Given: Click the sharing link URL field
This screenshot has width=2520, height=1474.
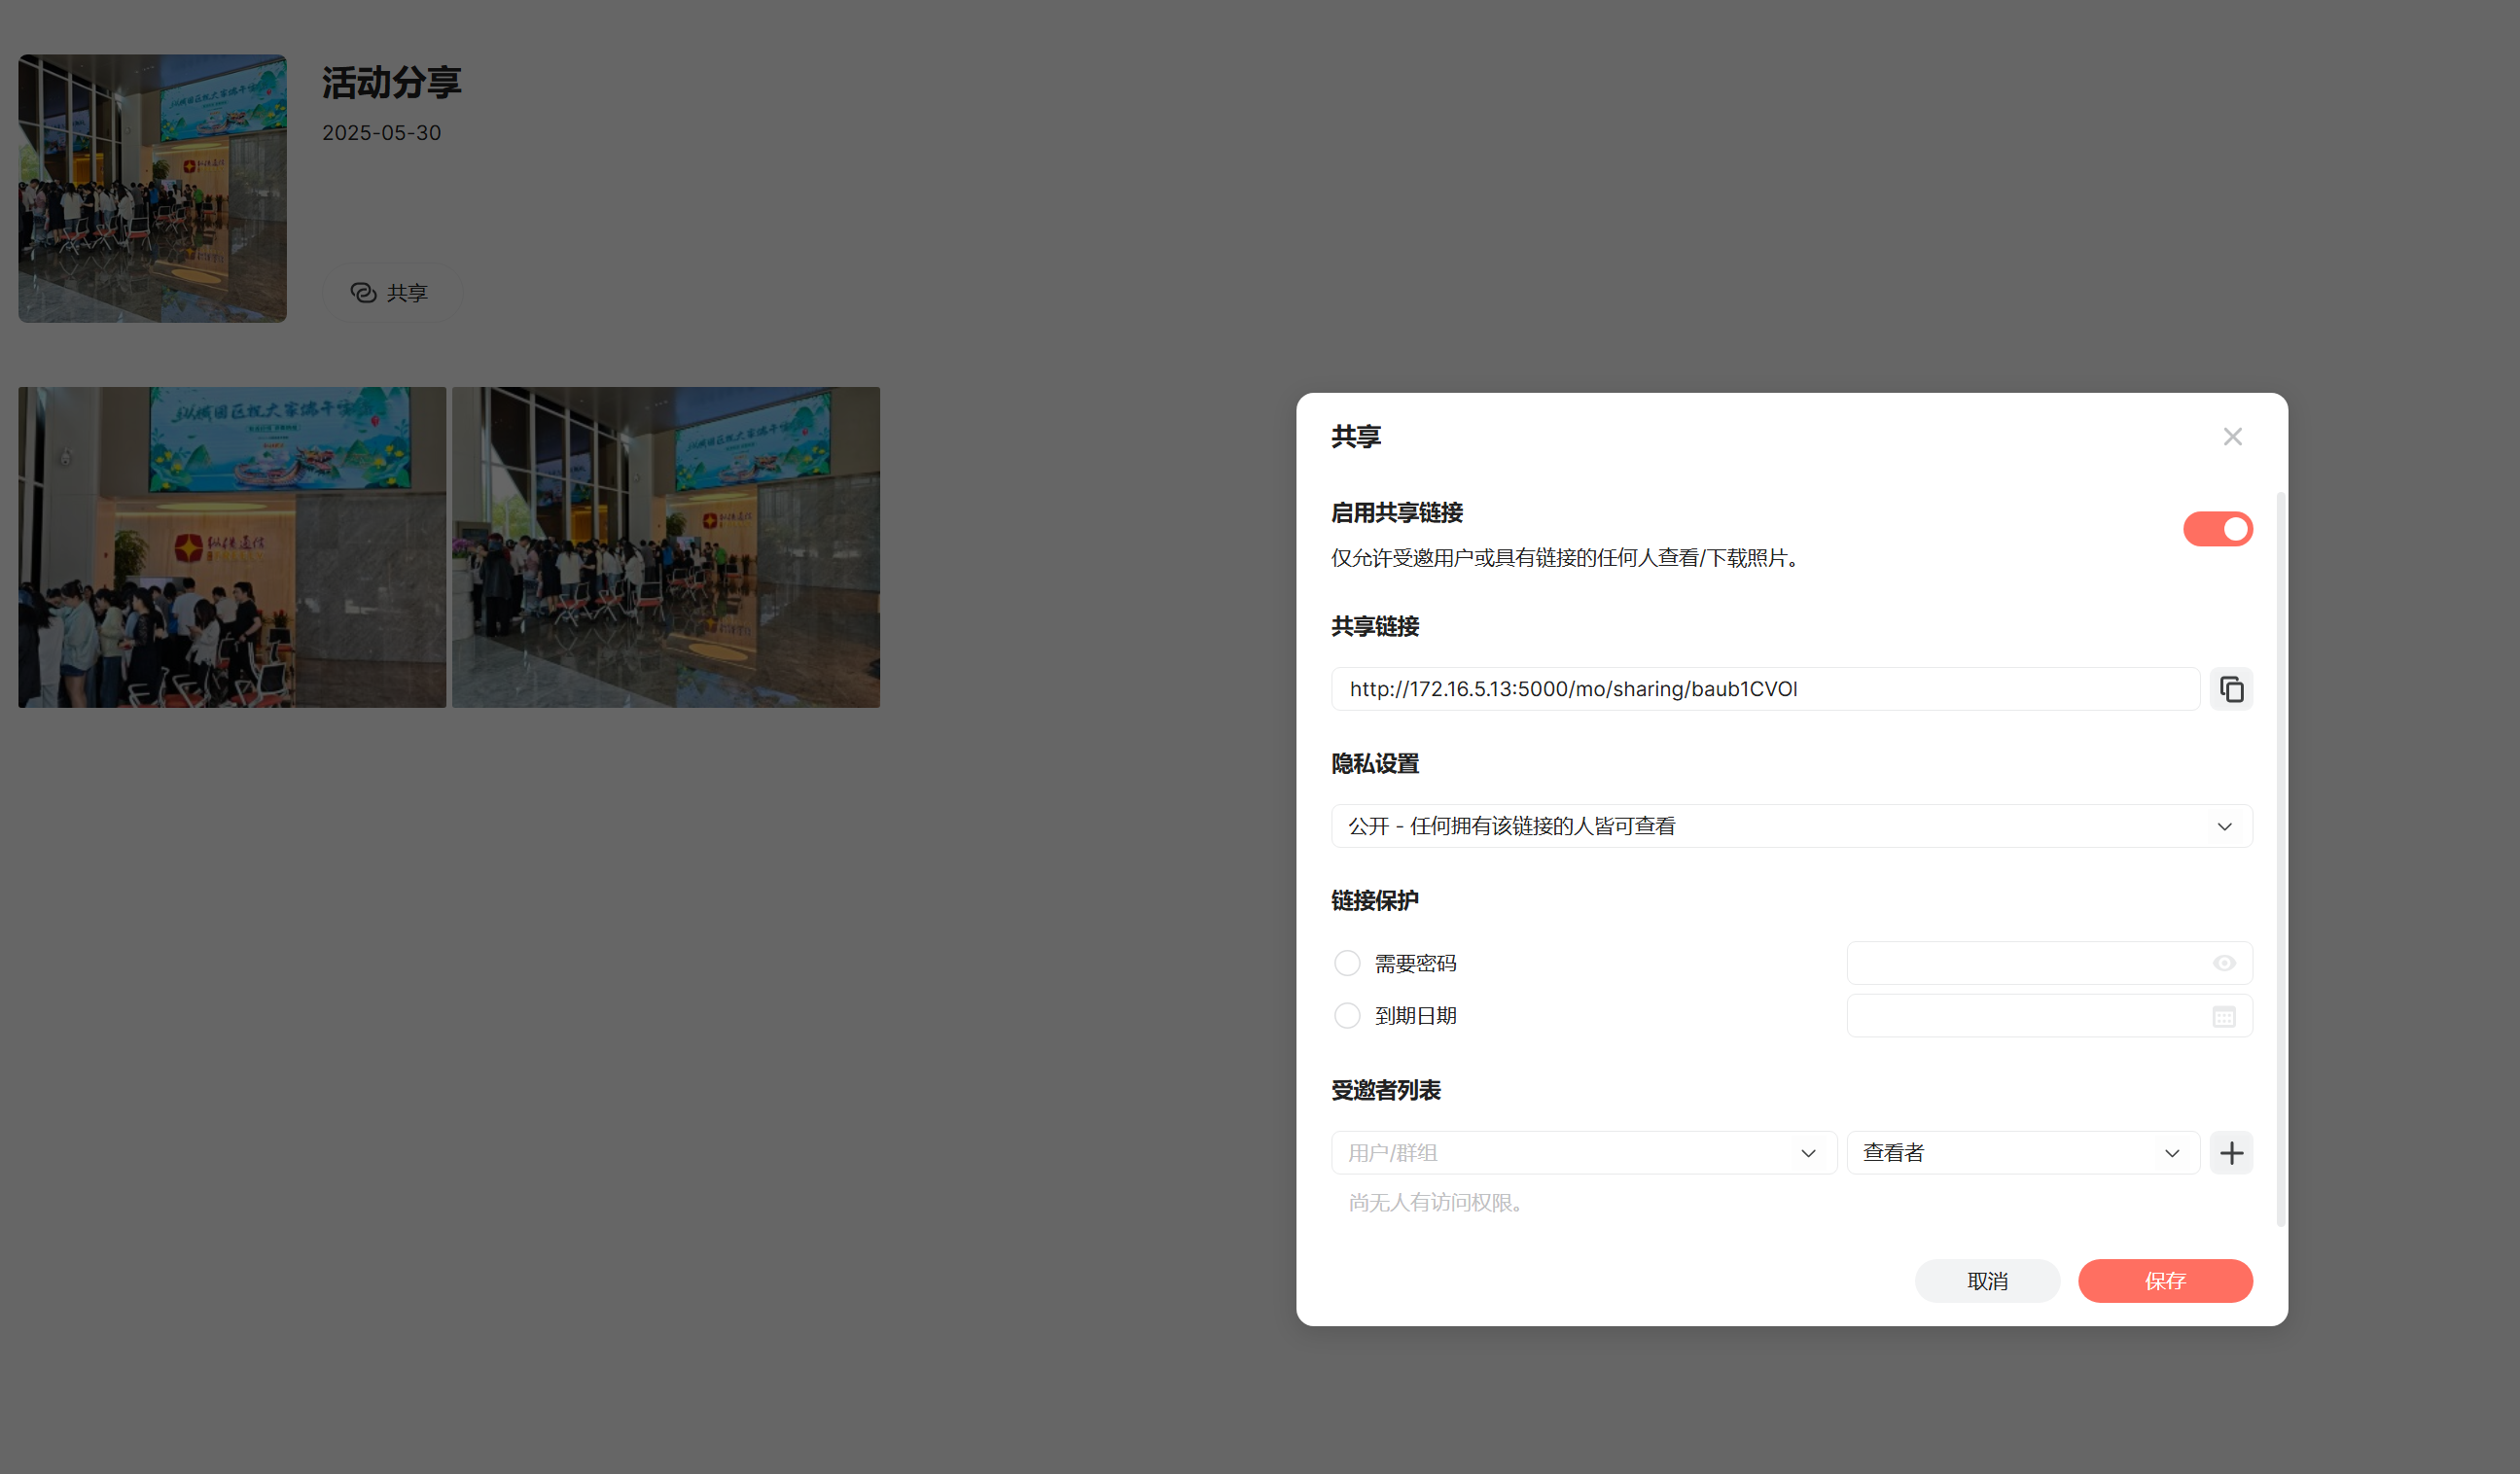Looking at the screenshot, I should click(x=1765, y=689).
